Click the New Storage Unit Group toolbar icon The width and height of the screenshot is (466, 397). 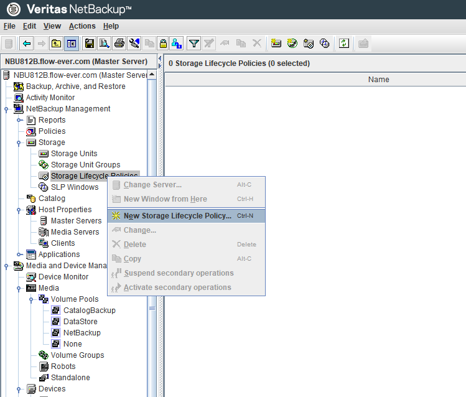click(292, 44)
